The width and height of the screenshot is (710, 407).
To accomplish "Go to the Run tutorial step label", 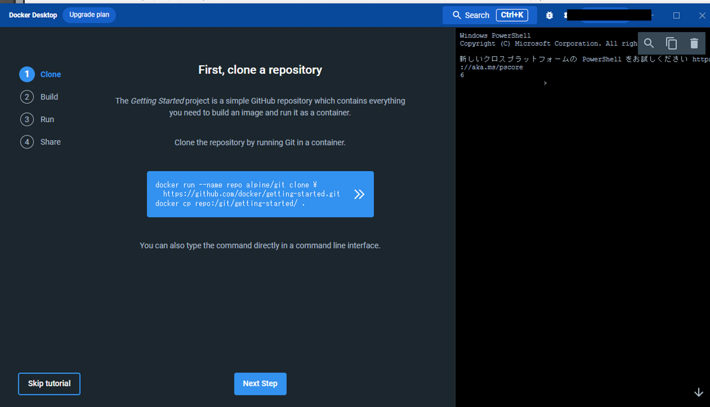I will 47,119.
